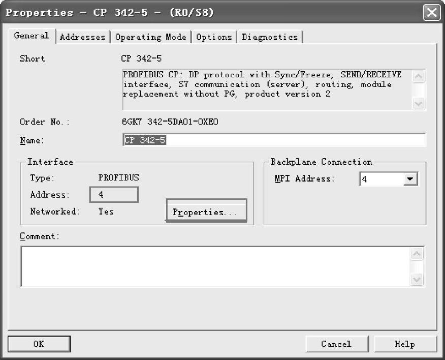
Task: Click the Short designation CP 342-5
Action: [x=141, y=58]
